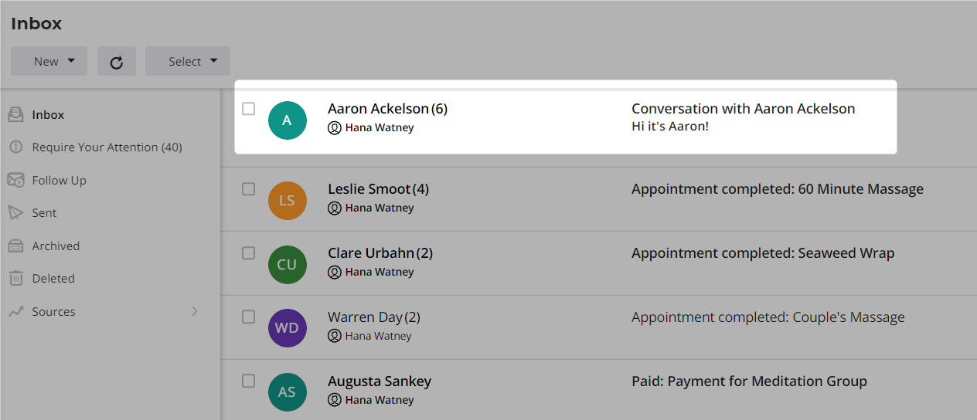This screenshot has width=977, height=420.
Task: Click the refresh inbox icon
Action: [x=117, y=62]
